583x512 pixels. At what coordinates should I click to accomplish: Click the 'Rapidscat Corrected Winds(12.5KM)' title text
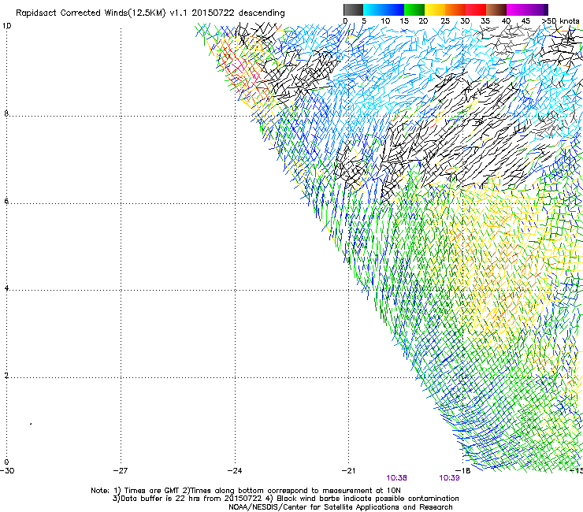tap(91, 13)
